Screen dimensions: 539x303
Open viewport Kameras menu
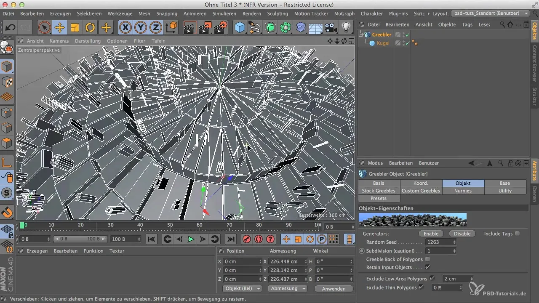point(59,41)
